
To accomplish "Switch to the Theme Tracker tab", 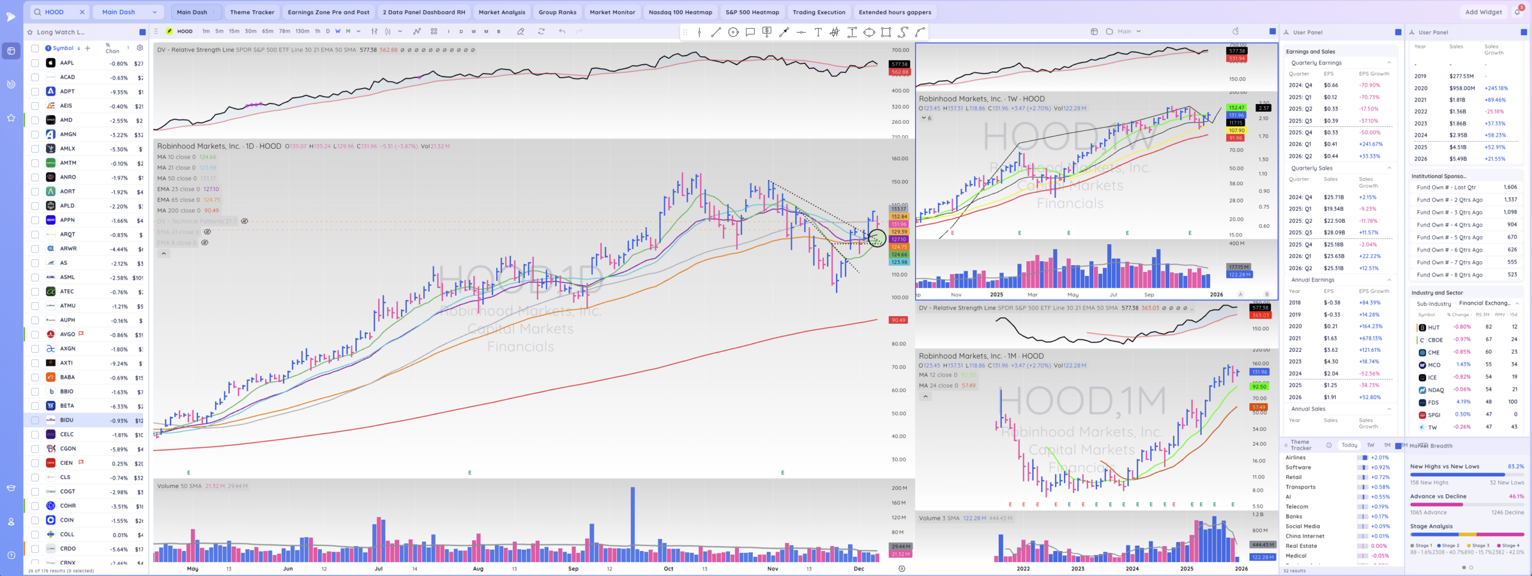I will pyautogui.click(x=252, y=12).
